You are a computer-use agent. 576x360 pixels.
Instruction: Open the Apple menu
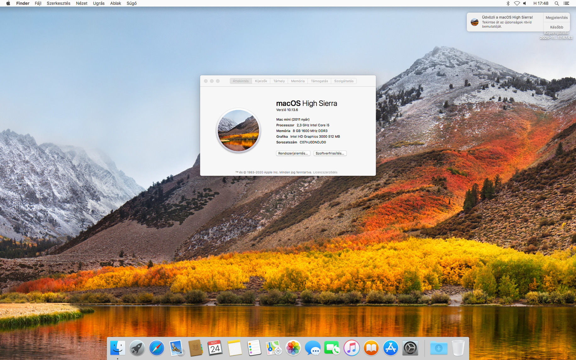pos(8,3)
